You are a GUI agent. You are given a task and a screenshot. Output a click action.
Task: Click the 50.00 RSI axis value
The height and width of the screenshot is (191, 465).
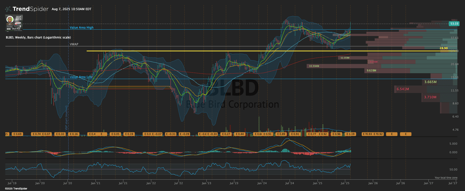coord(453,169)
